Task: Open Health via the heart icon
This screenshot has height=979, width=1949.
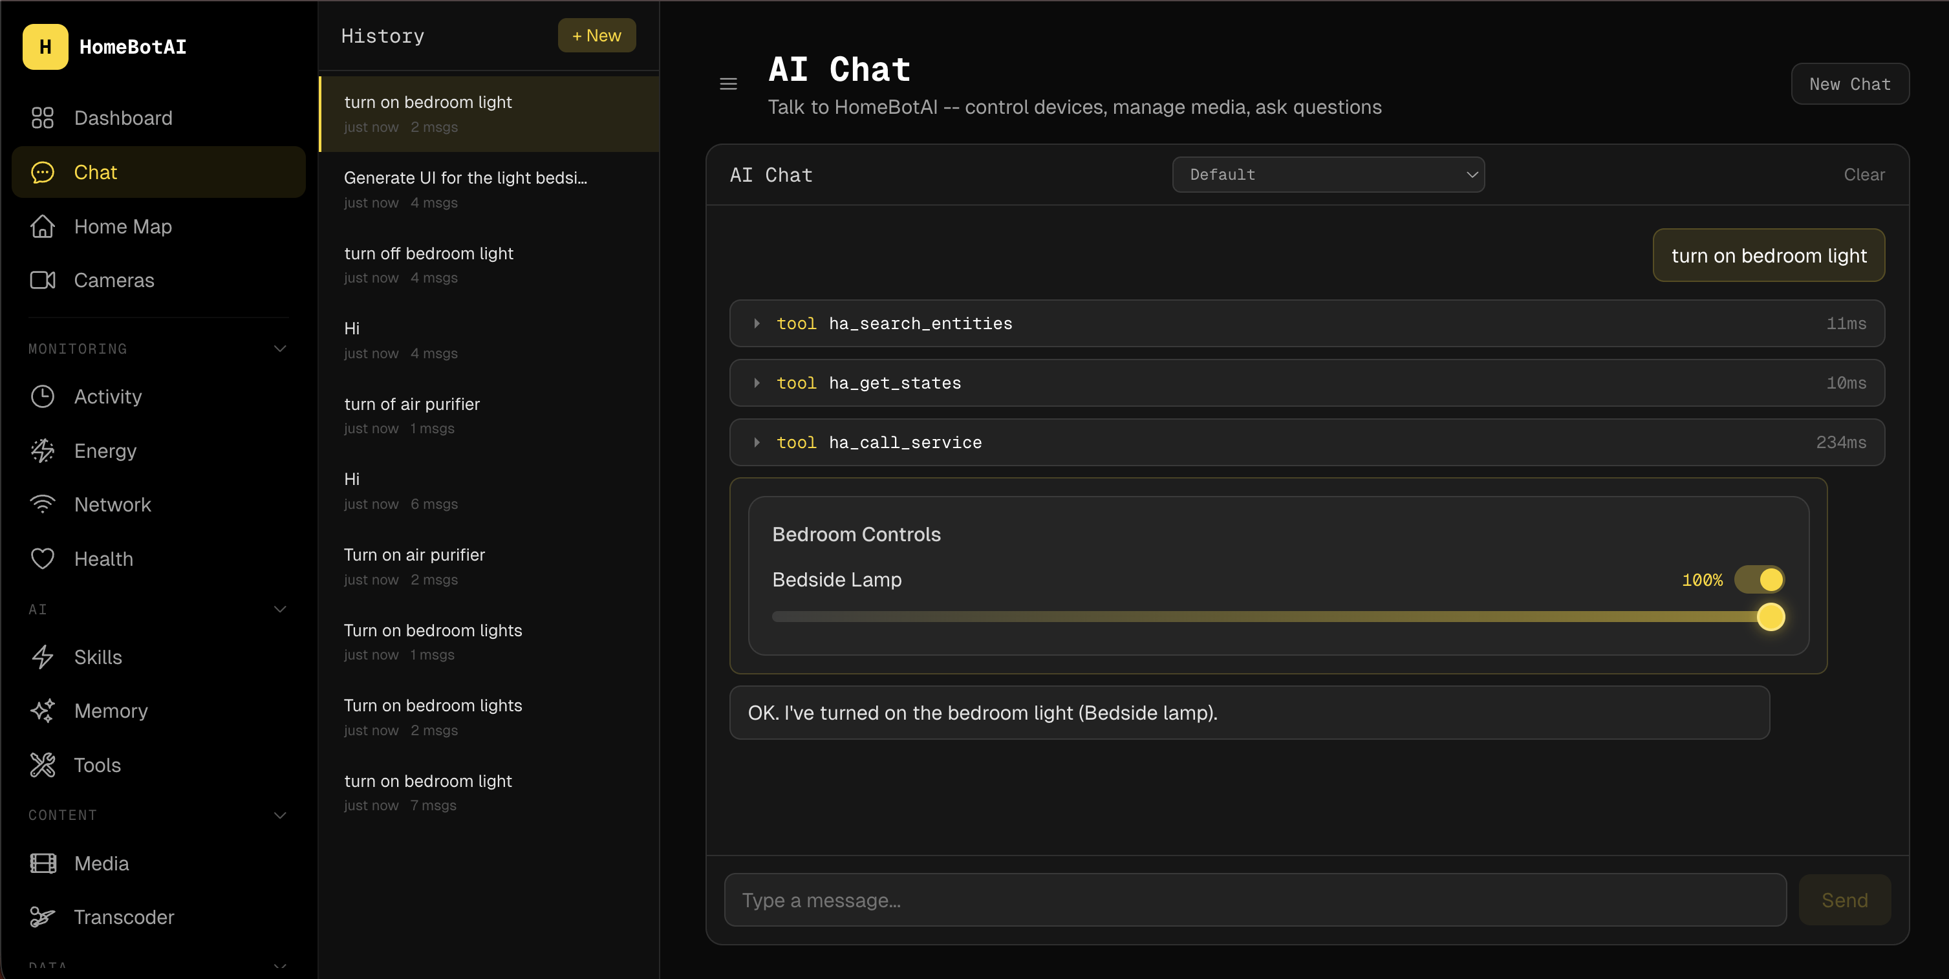Action: [x=43, y=559]
